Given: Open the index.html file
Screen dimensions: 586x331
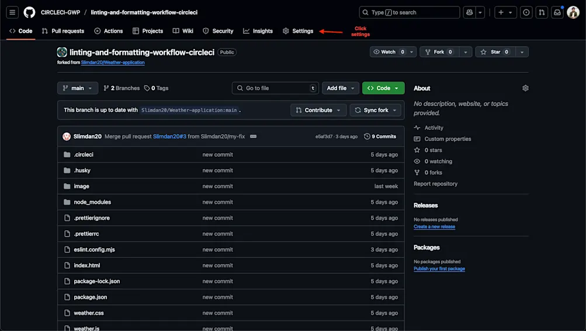Looking at the screenshot, I should click(86, 265).
